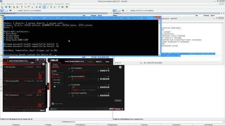Open the Конфигурация menu
Screen dimensions: 225x126
[x=49, y=4]
